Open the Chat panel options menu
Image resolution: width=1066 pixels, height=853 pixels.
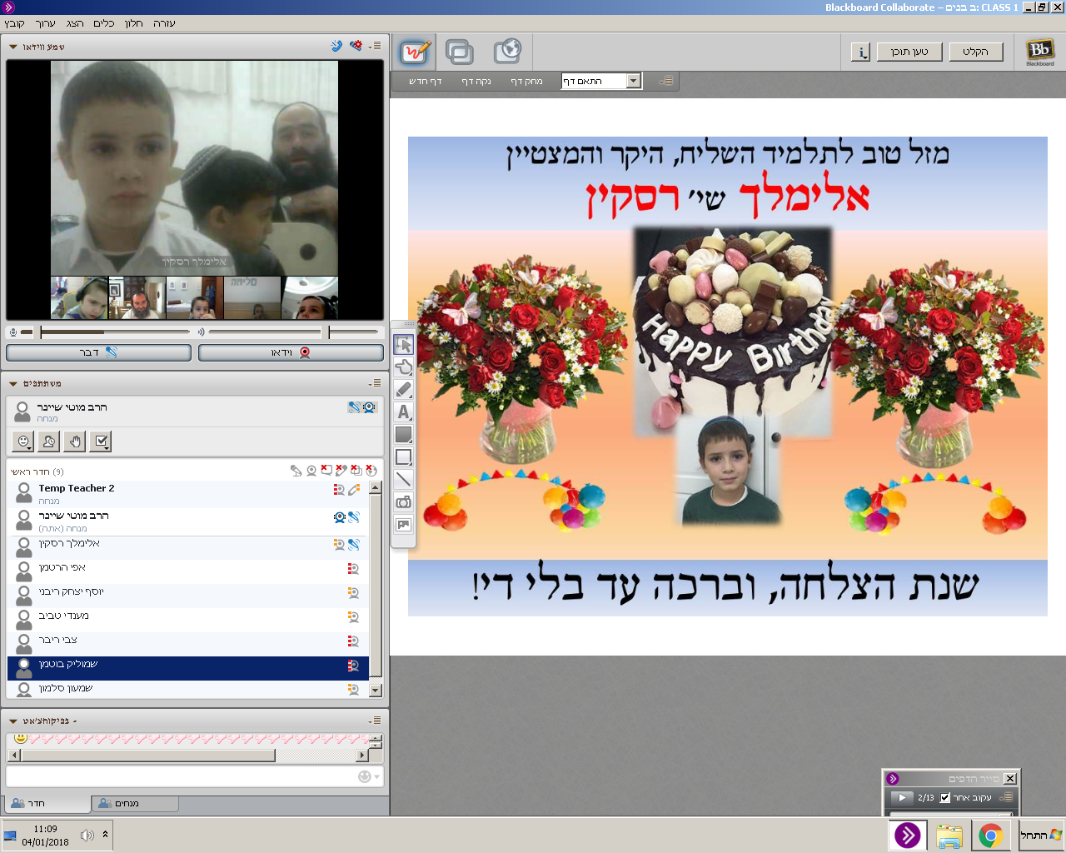point(375,721)
